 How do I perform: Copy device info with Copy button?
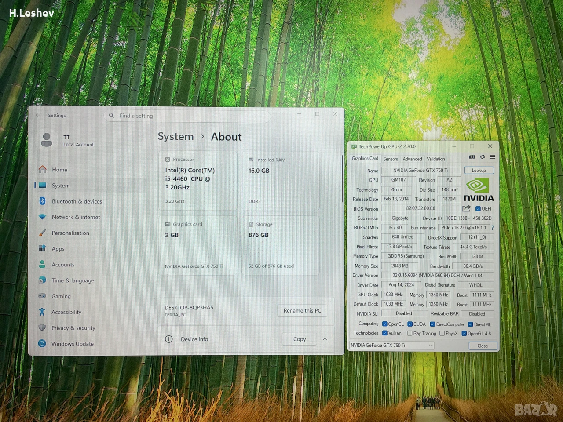(x=300, y=339)
